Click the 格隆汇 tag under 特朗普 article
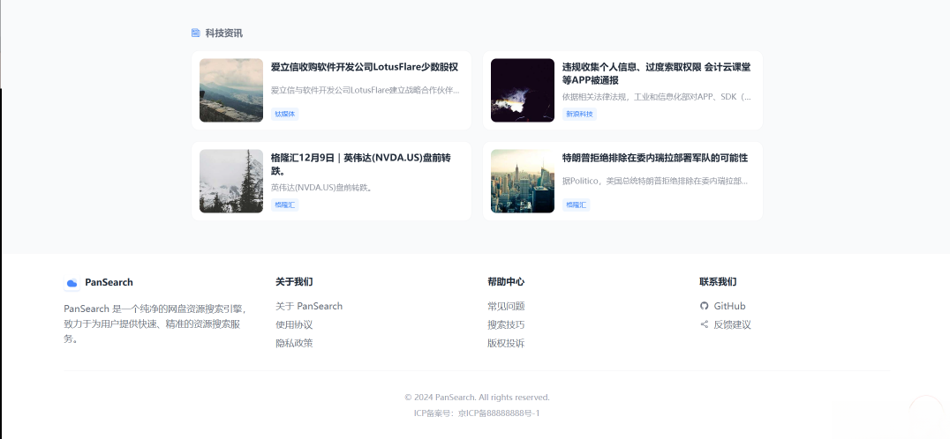Image resolution: width=950 pixels, height=439 pixels. 577,205
